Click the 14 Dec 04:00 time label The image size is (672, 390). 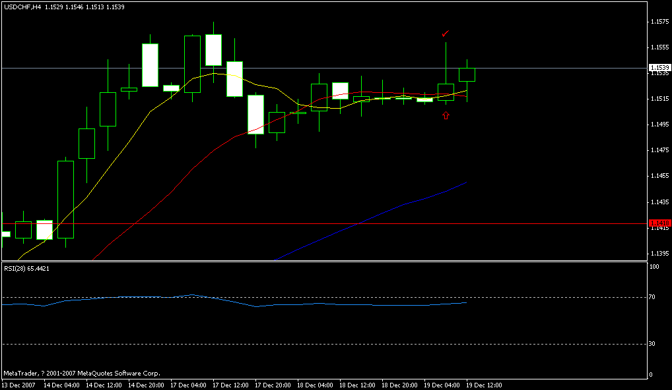pos(61,385)
